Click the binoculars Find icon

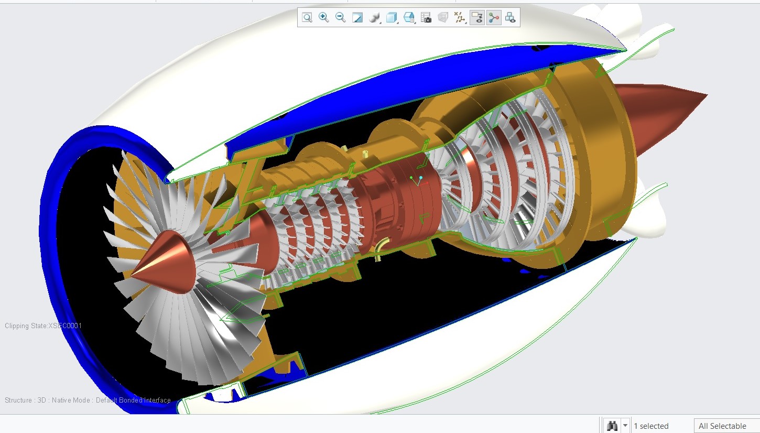tap(612, 426)
